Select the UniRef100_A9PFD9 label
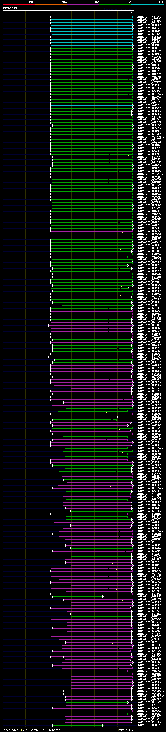This screenshot has width=166, height=732. pyautogui.click(x=149, y=314)
